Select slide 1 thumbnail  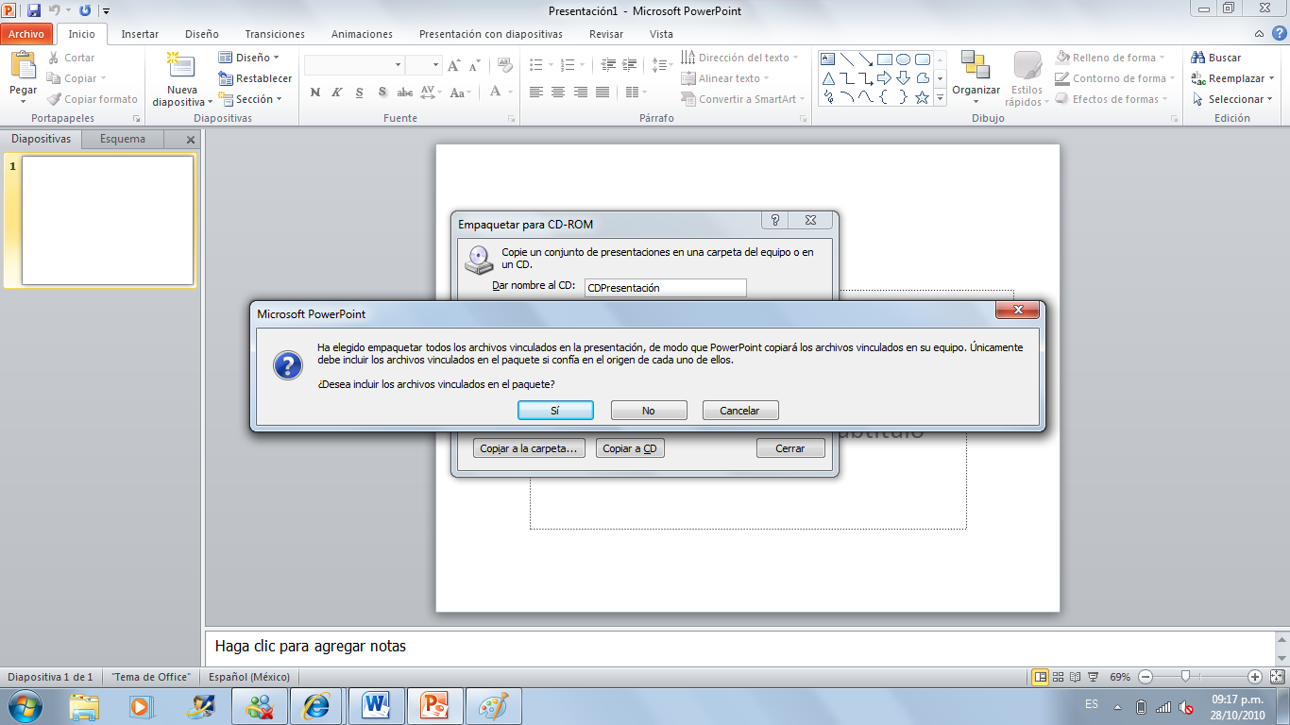coord(108,220)
